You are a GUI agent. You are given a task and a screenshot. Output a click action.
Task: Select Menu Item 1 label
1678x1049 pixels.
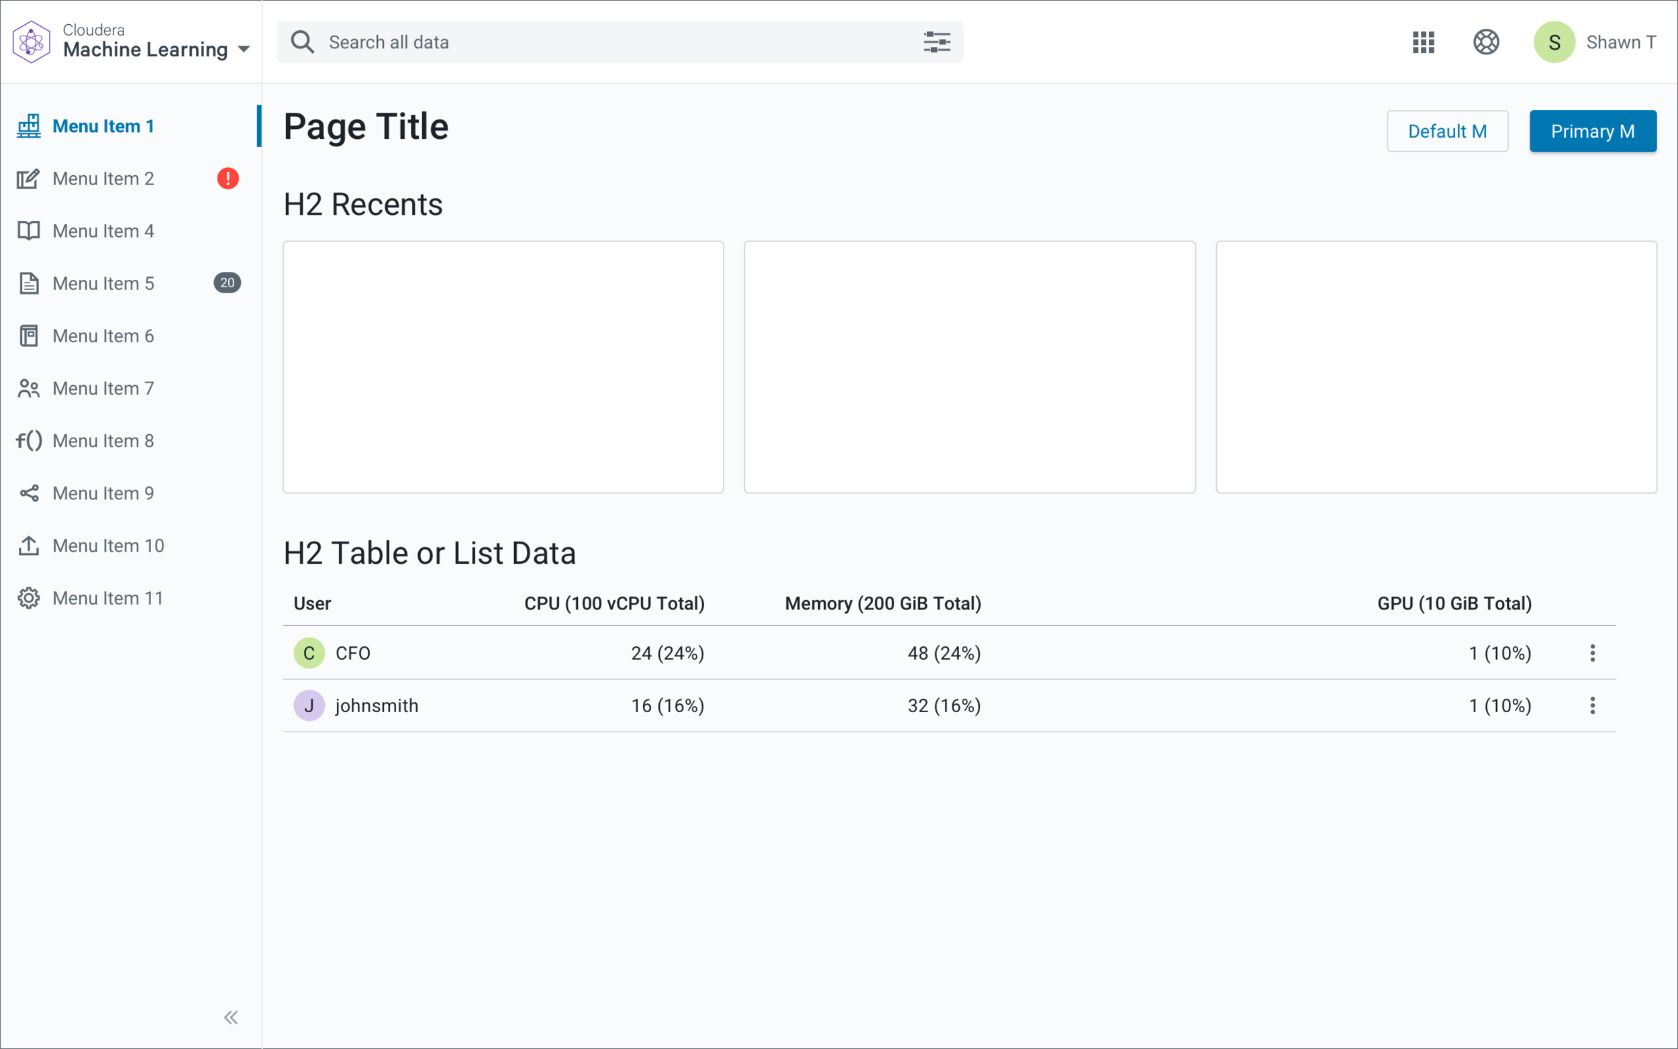(103, 126)
